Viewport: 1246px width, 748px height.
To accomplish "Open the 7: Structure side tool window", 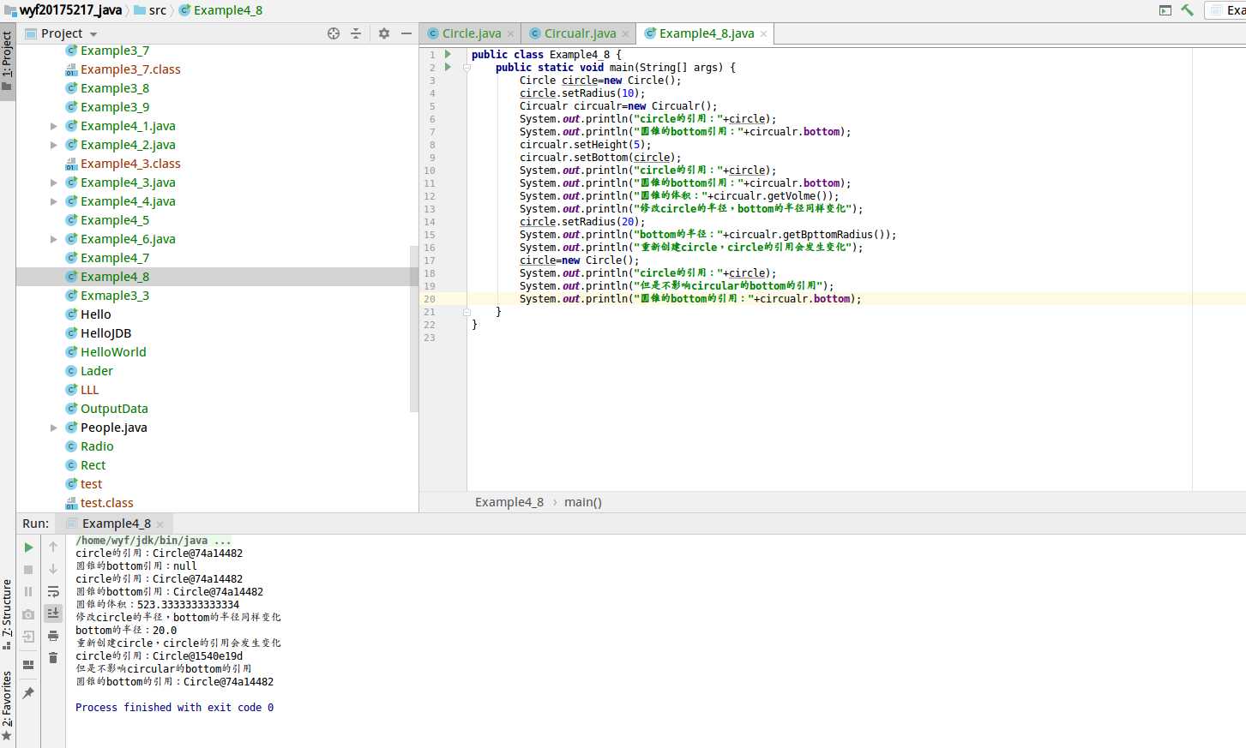I will [8, 614].
